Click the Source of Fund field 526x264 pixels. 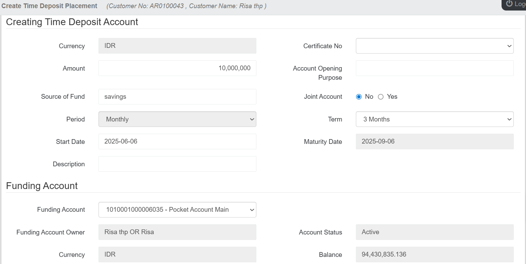tap(177, 97)
